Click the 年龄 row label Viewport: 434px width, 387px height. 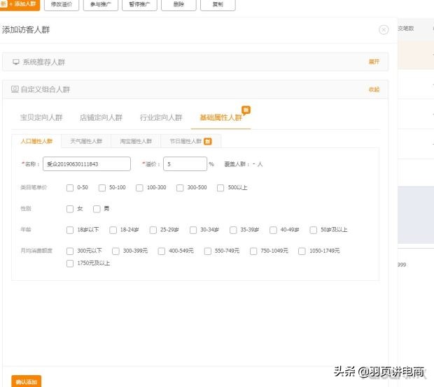coord(26,230)
